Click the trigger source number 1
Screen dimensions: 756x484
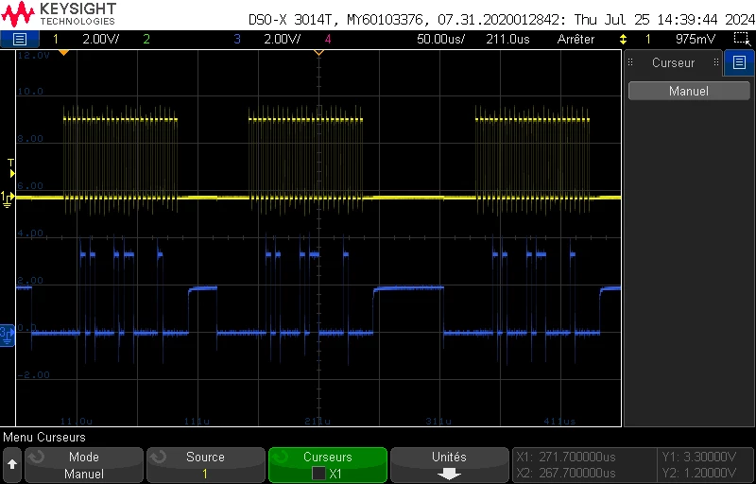pos(648,39)
